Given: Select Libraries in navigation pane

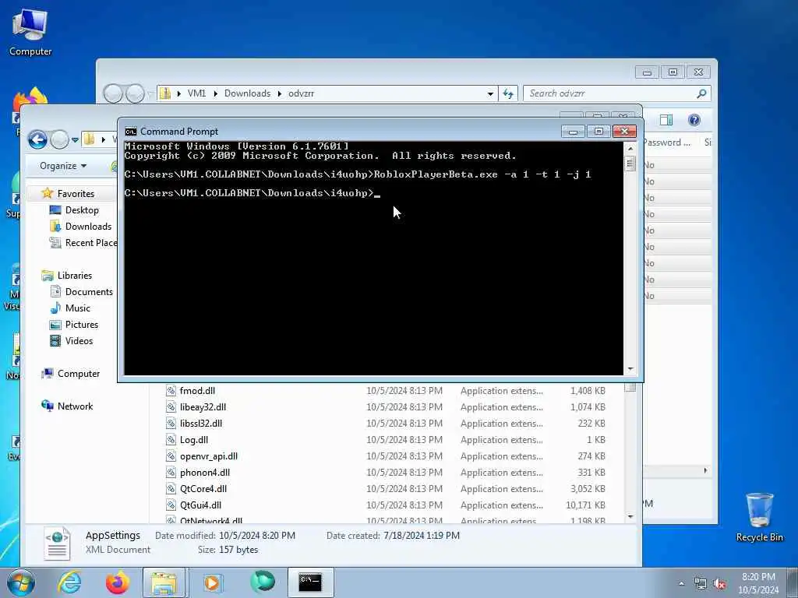Looking at the screenshot, I should [74, 275].
